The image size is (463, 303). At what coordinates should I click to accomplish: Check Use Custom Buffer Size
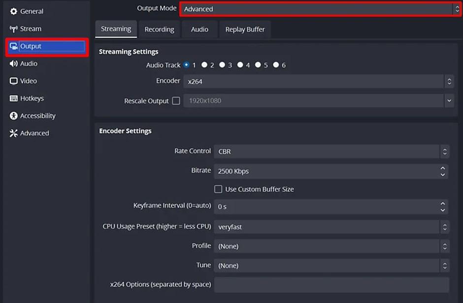pos(218,189)
